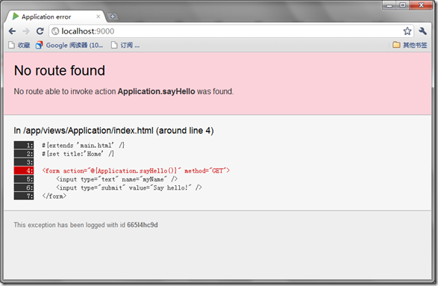Click exception id 665l4hc9d

click(143, 225)
